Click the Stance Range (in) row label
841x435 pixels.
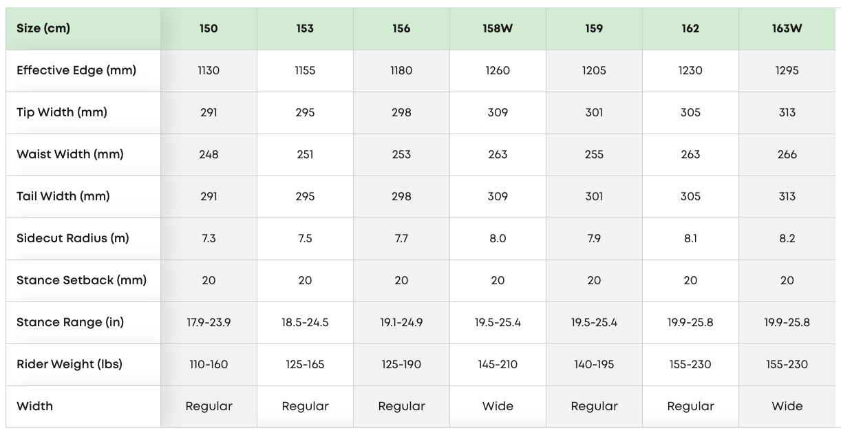(70, 322)
